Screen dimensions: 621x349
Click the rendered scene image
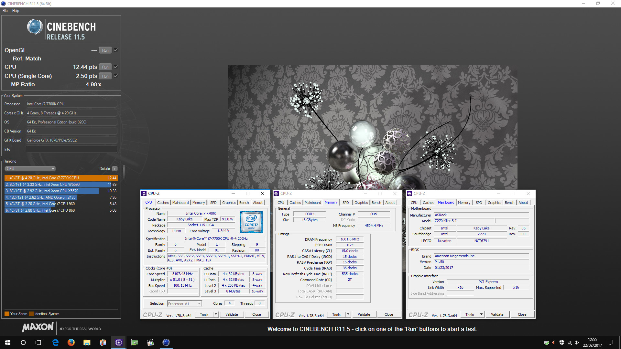tap(372, 127)
